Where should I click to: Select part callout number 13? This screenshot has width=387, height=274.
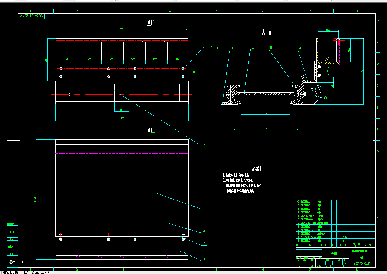[342, 118]
